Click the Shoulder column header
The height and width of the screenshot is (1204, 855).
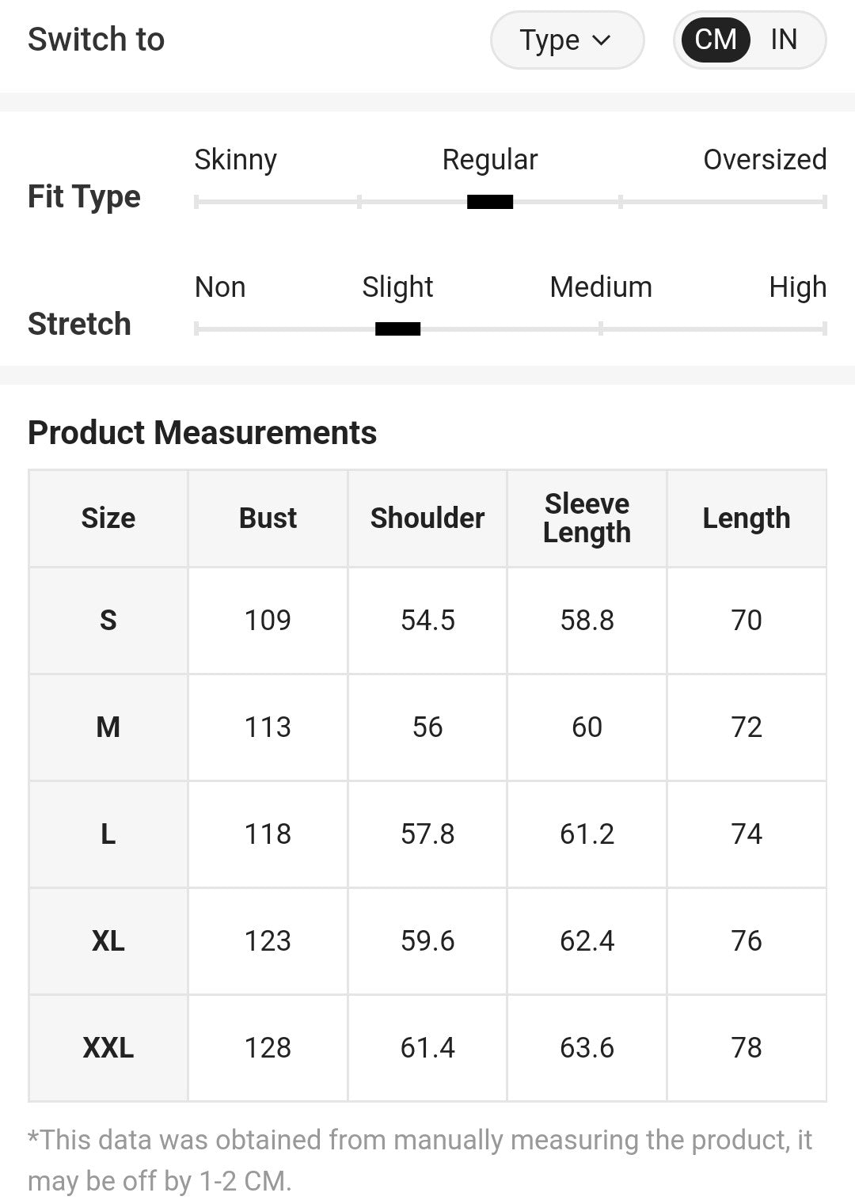(x=427, y=518)
